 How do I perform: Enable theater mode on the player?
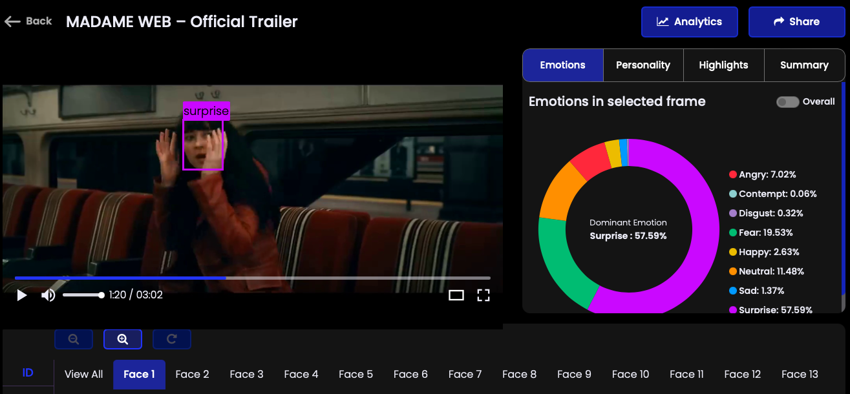(456, 295)
